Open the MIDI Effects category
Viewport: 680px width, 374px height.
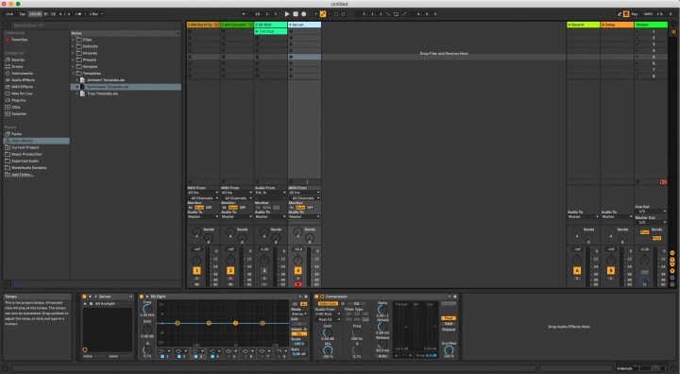[22, 87]
